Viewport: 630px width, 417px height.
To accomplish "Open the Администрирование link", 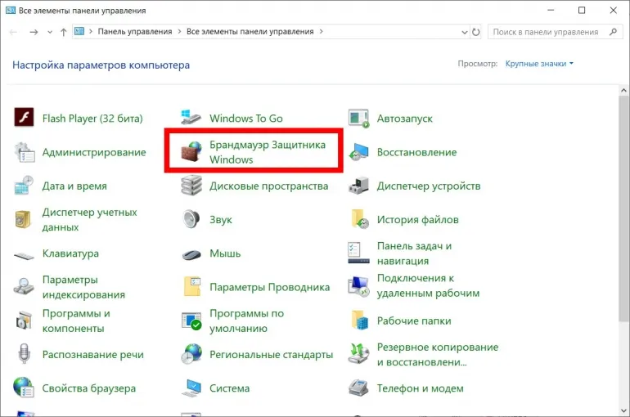I will tap(93, 152).
